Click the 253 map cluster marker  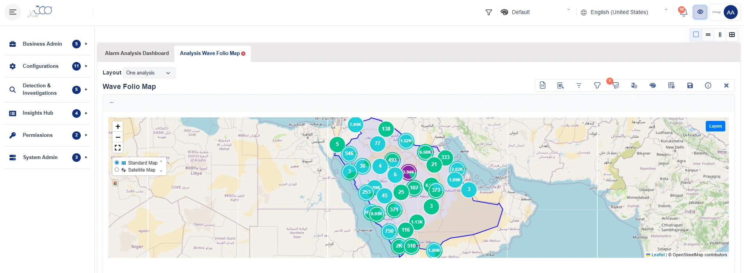click(366, 192)
